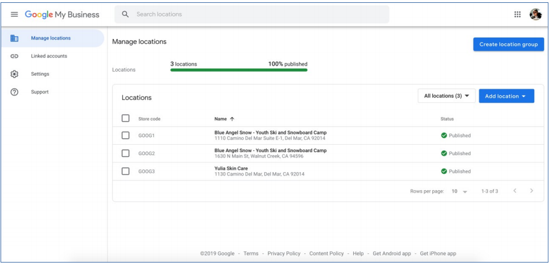Change the rows per page dropdown
550x263 pixels.
coord(459,191)
